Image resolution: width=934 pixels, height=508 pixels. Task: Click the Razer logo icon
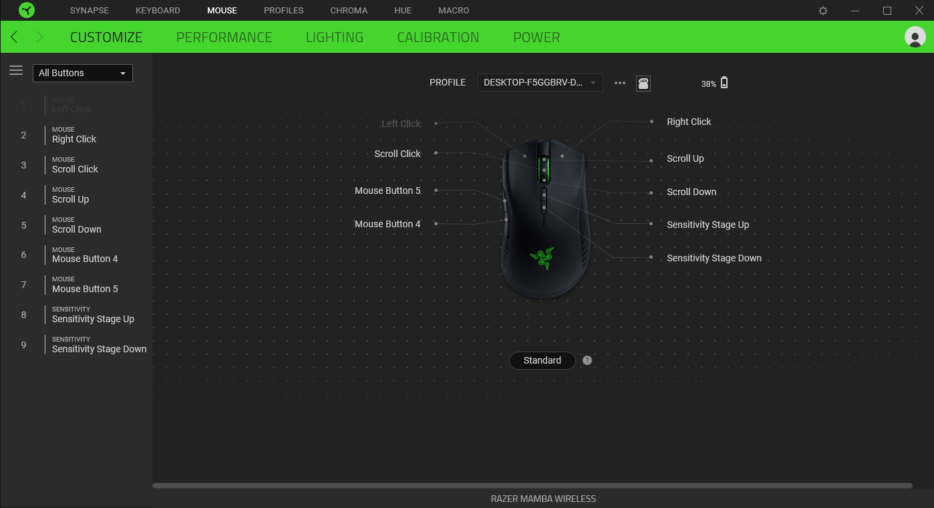click(x=27, y=10)
